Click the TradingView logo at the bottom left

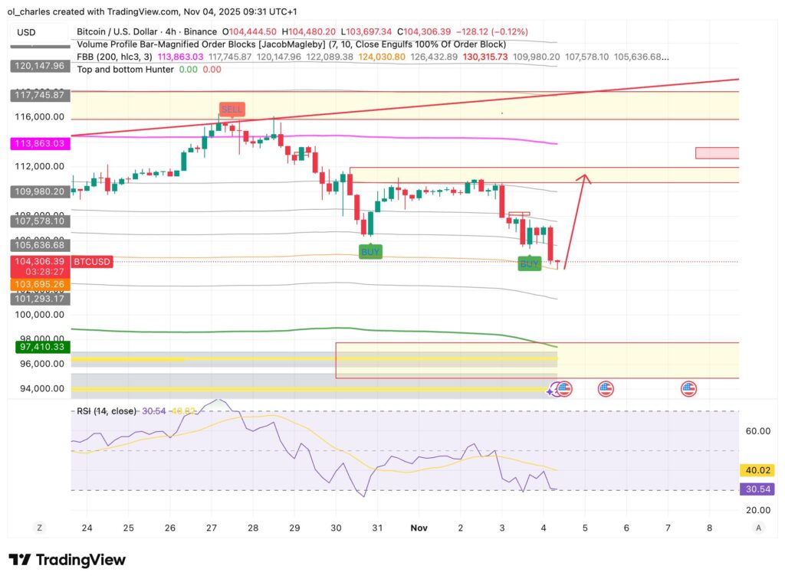(69, 560)
